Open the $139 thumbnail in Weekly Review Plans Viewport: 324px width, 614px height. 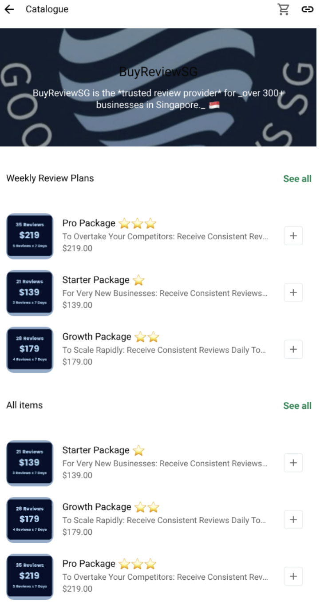[30, 293]
